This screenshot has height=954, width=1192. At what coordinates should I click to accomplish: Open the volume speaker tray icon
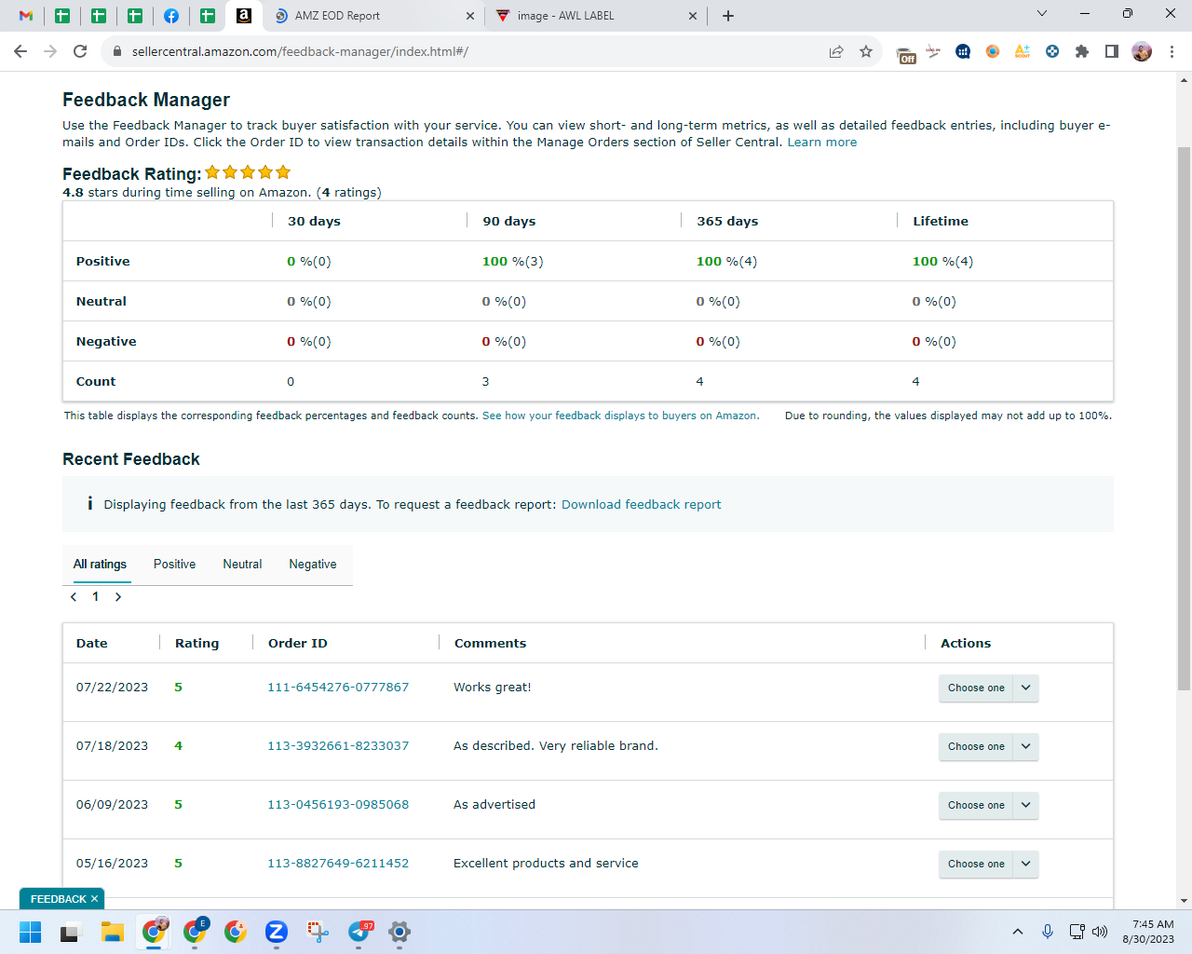pos(1100,932)
